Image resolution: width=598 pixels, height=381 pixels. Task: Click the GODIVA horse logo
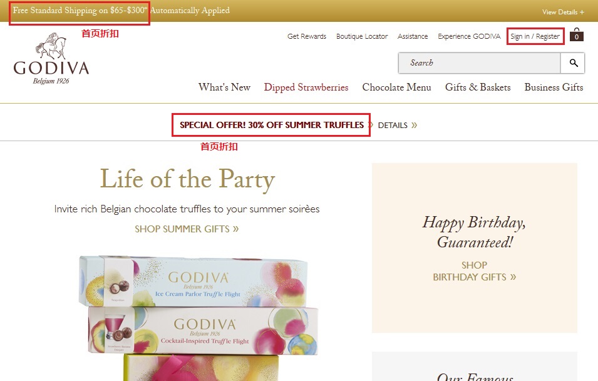tap(51, 59)
